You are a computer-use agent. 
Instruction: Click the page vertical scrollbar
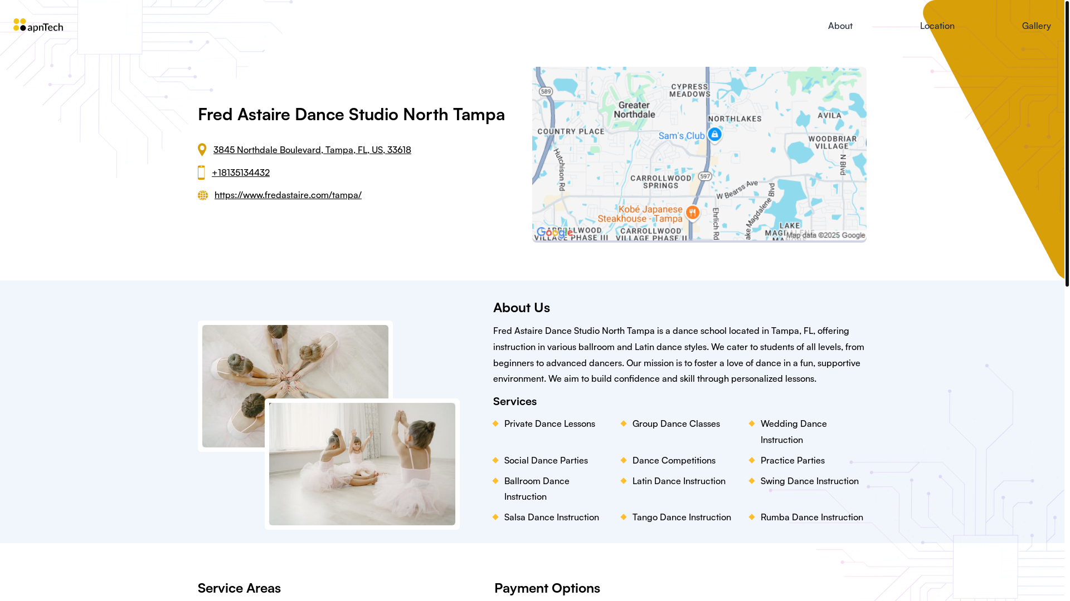tap(1067, 144)
